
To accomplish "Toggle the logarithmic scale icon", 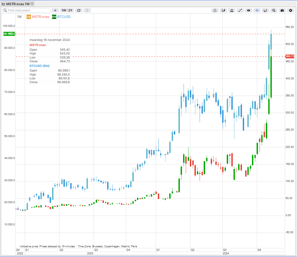I will click(x=265, y=10).
